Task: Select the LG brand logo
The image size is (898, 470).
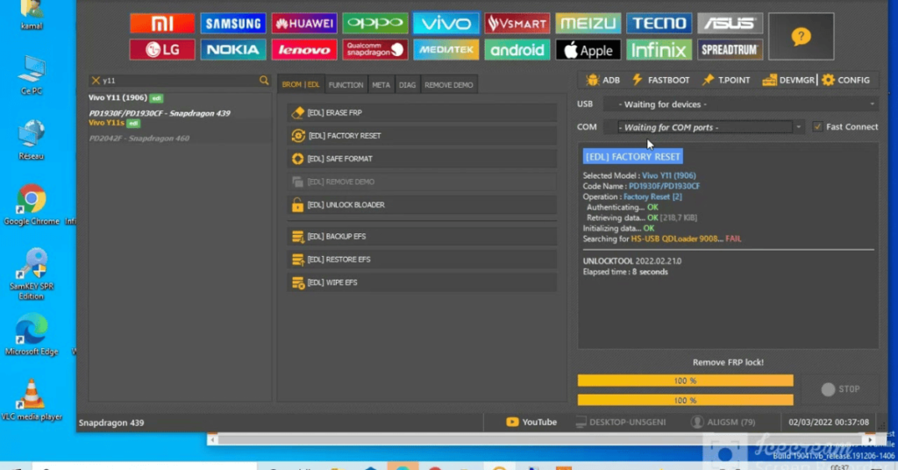Action: [x=162, y=50]
